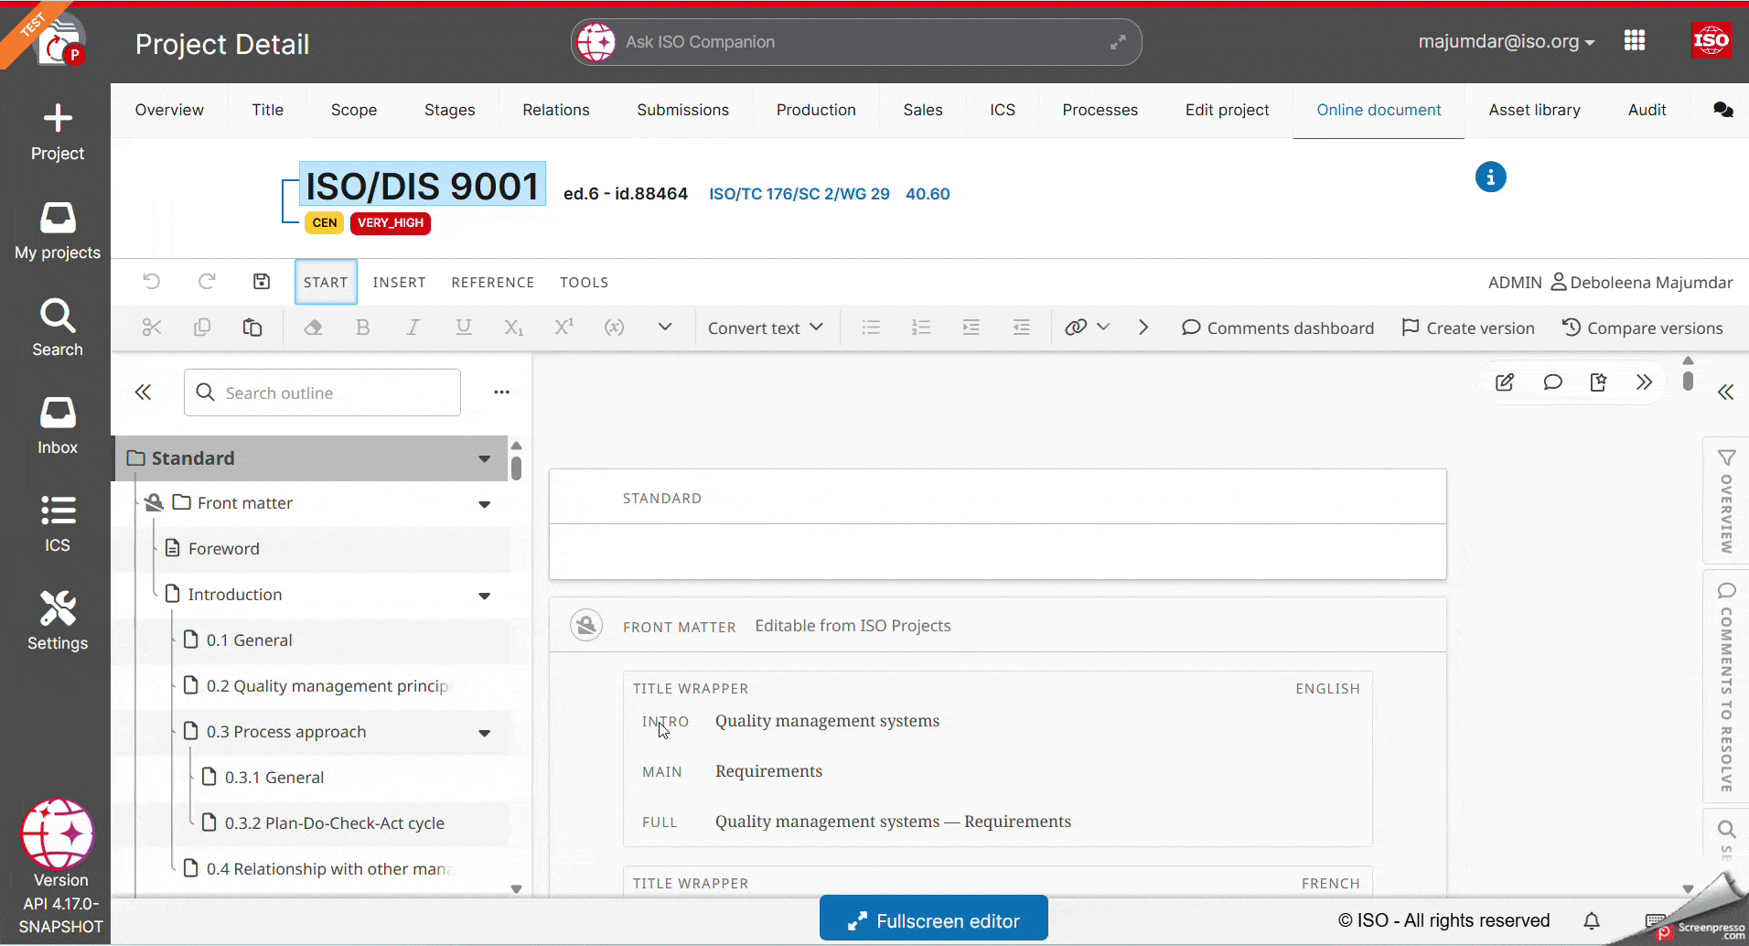Click the 40.60 stage link
The width and height of the screenshot is (1749, 946).
point(928,194)
